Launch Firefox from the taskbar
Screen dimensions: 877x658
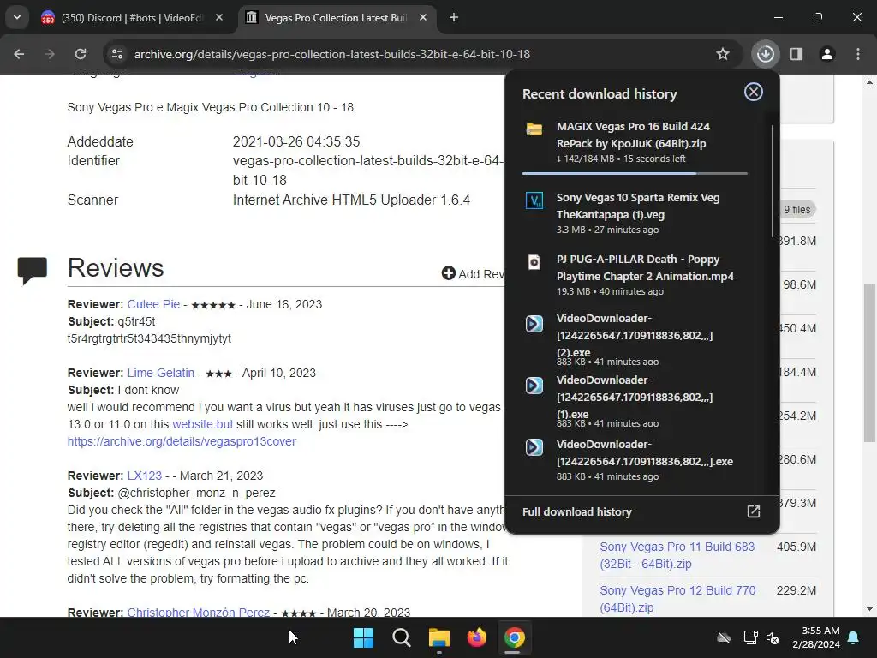tap(476, 637)
